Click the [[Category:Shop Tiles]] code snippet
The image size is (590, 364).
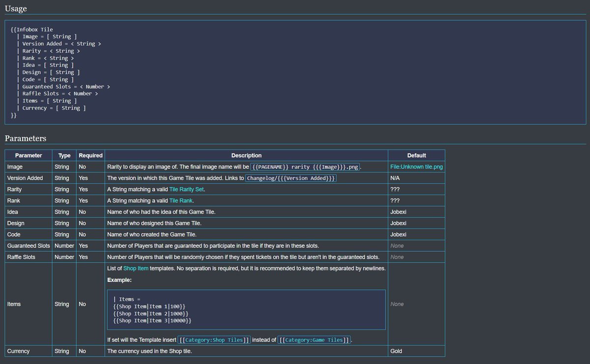tap(214, 340)
